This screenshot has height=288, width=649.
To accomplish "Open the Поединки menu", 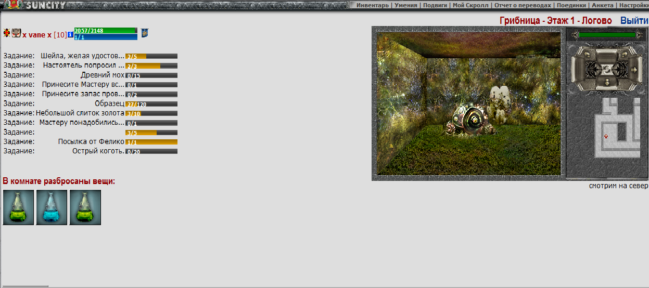I will (x=572, y=5).
